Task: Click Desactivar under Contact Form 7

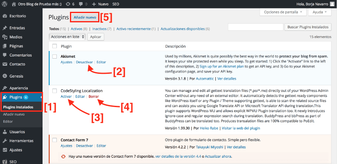Action: point(85,145)
